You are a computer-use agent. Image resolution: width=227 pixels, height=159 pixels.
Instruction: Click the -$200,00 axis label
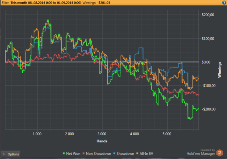(209, 109)
